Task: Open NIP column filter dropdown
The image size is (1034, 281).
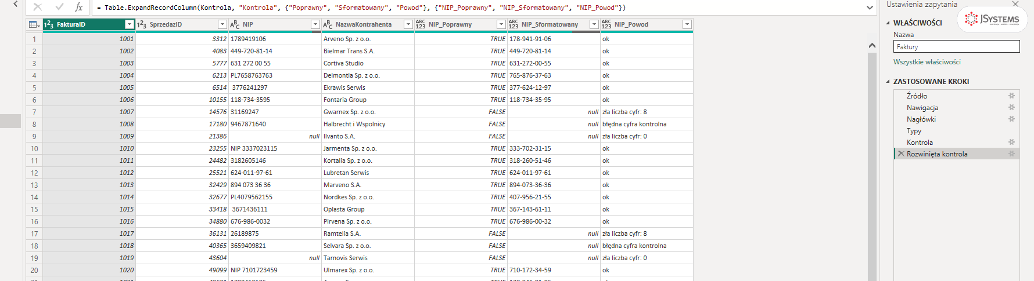Action: tap(315, 24)
